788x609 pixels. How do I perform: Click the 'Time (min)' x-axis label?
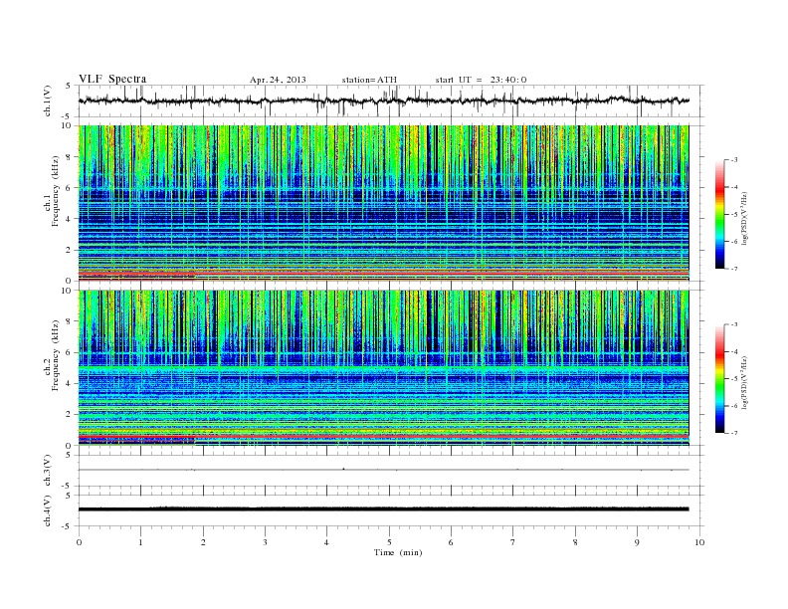(398, 552)
